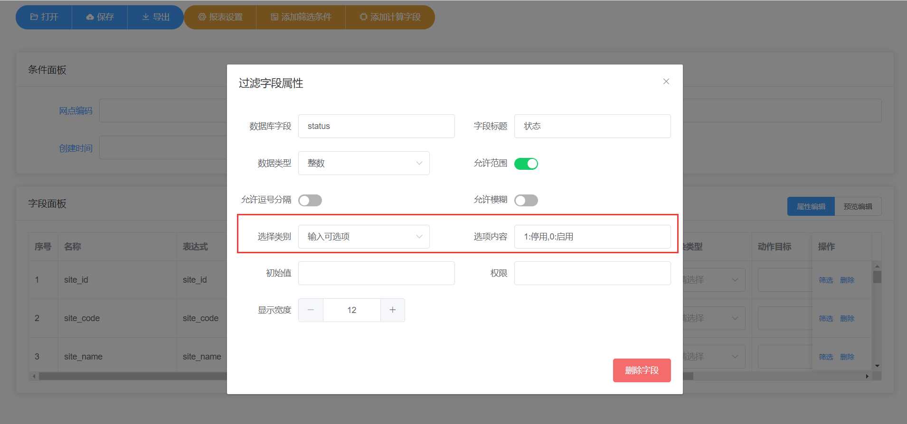Open the type dropdown in site_code row
907x424 pixels.
pyautogui.click(x=714, y=318)
